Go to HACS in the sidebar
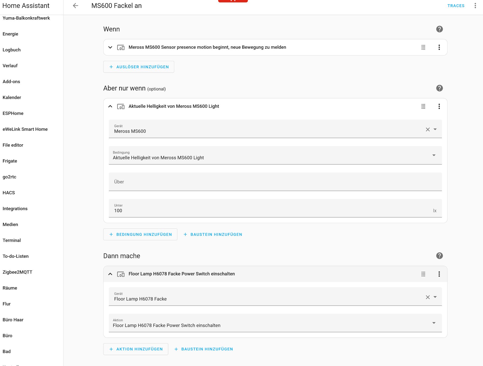The height and width of the screenshot is (366, 483). (x=9, y=193)
